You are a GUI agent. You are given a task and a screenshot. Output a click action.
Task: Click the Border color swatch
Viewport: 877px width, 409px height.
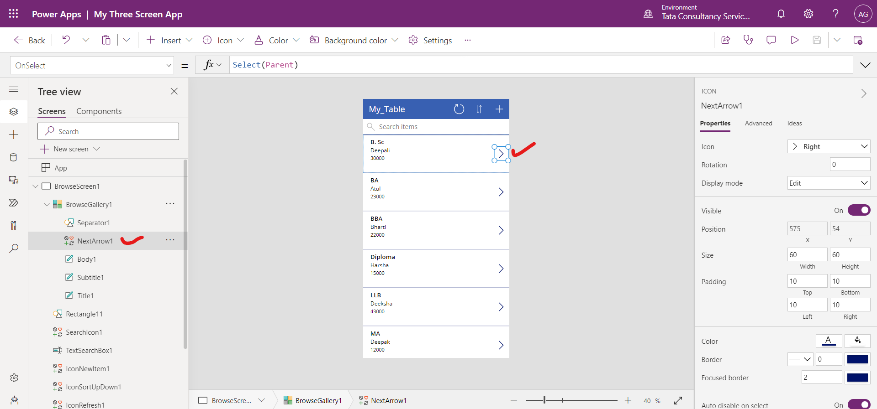pos(857,359)
